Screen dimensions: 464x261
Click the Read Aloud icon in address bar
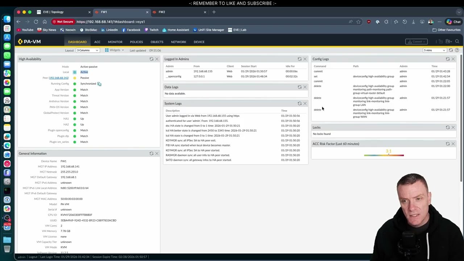(351, 22)
